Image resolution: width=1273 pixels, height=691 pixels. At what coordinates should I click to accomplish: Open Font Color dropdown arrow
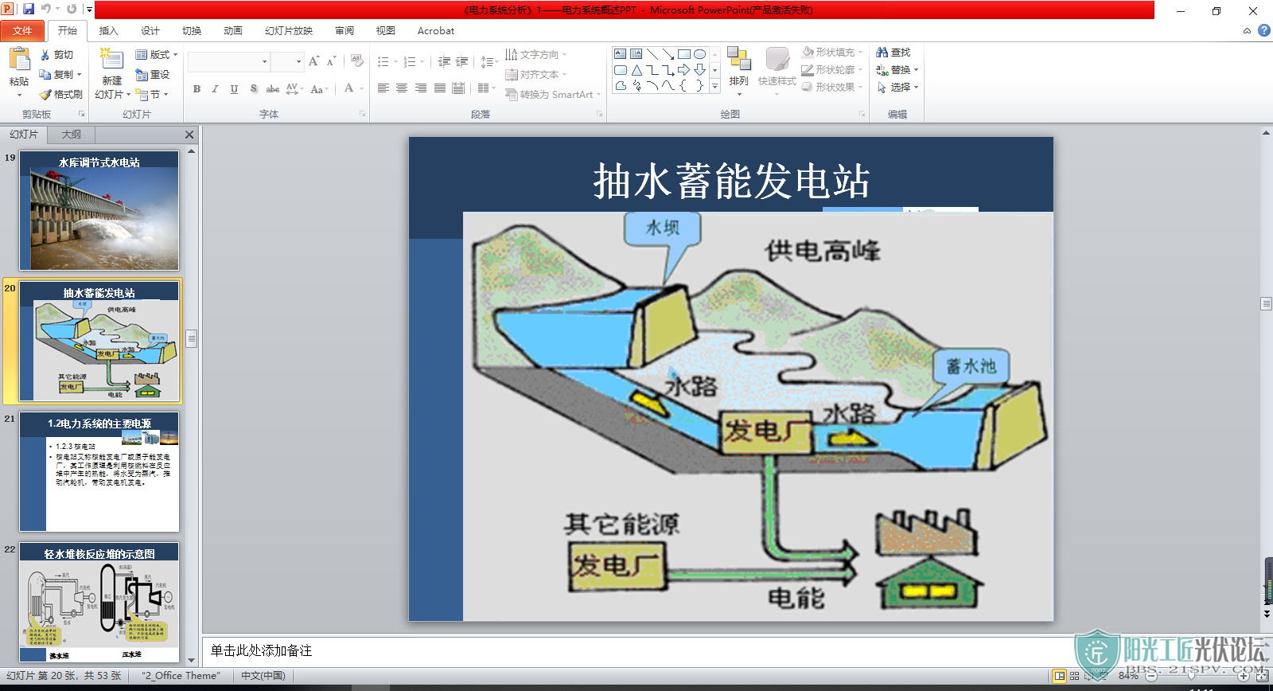361,89
